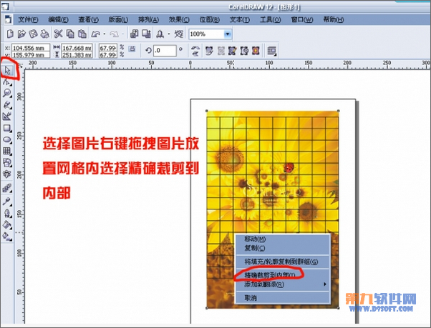The width and height of the screenshot is (431, 328).
Task: Select the Eyedropper tool
Action: click(x=7, y=202)
